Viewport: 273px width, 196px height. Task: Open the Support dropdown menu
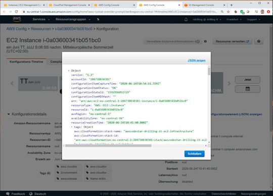(253, 20)
